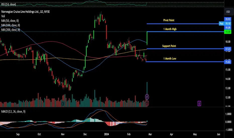Image resolution: width=234 pixels, height=138 pixels.
Task: Select the RSI (14, close) indicator label
Action: tap(9, 4)
